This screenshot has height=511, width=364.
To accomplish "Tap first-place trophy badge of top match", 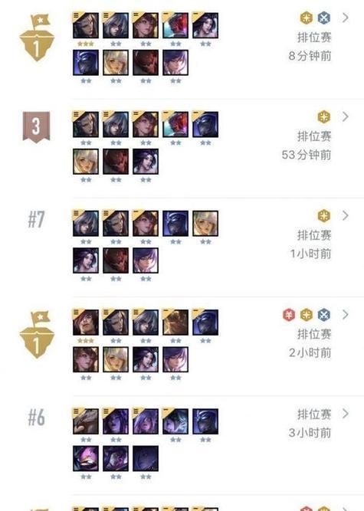I will tap(37, 38).
